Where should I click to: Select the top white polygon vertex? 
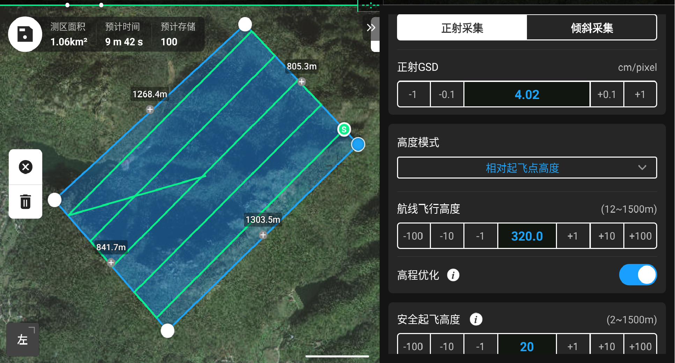[245, 24]
